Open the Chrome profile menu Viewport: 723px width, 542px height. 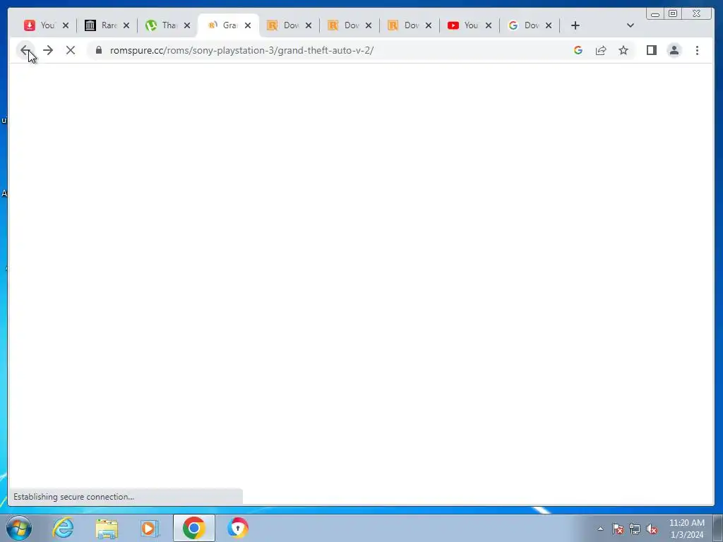coord(674,50)
